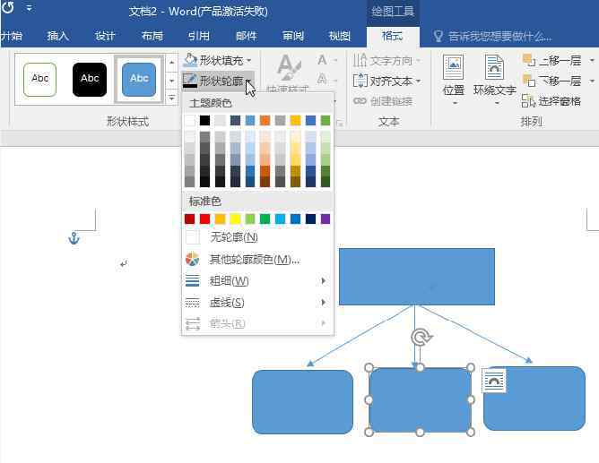
Task: Click the 上移一层 bring forward icon
Action: coord(529,60)
